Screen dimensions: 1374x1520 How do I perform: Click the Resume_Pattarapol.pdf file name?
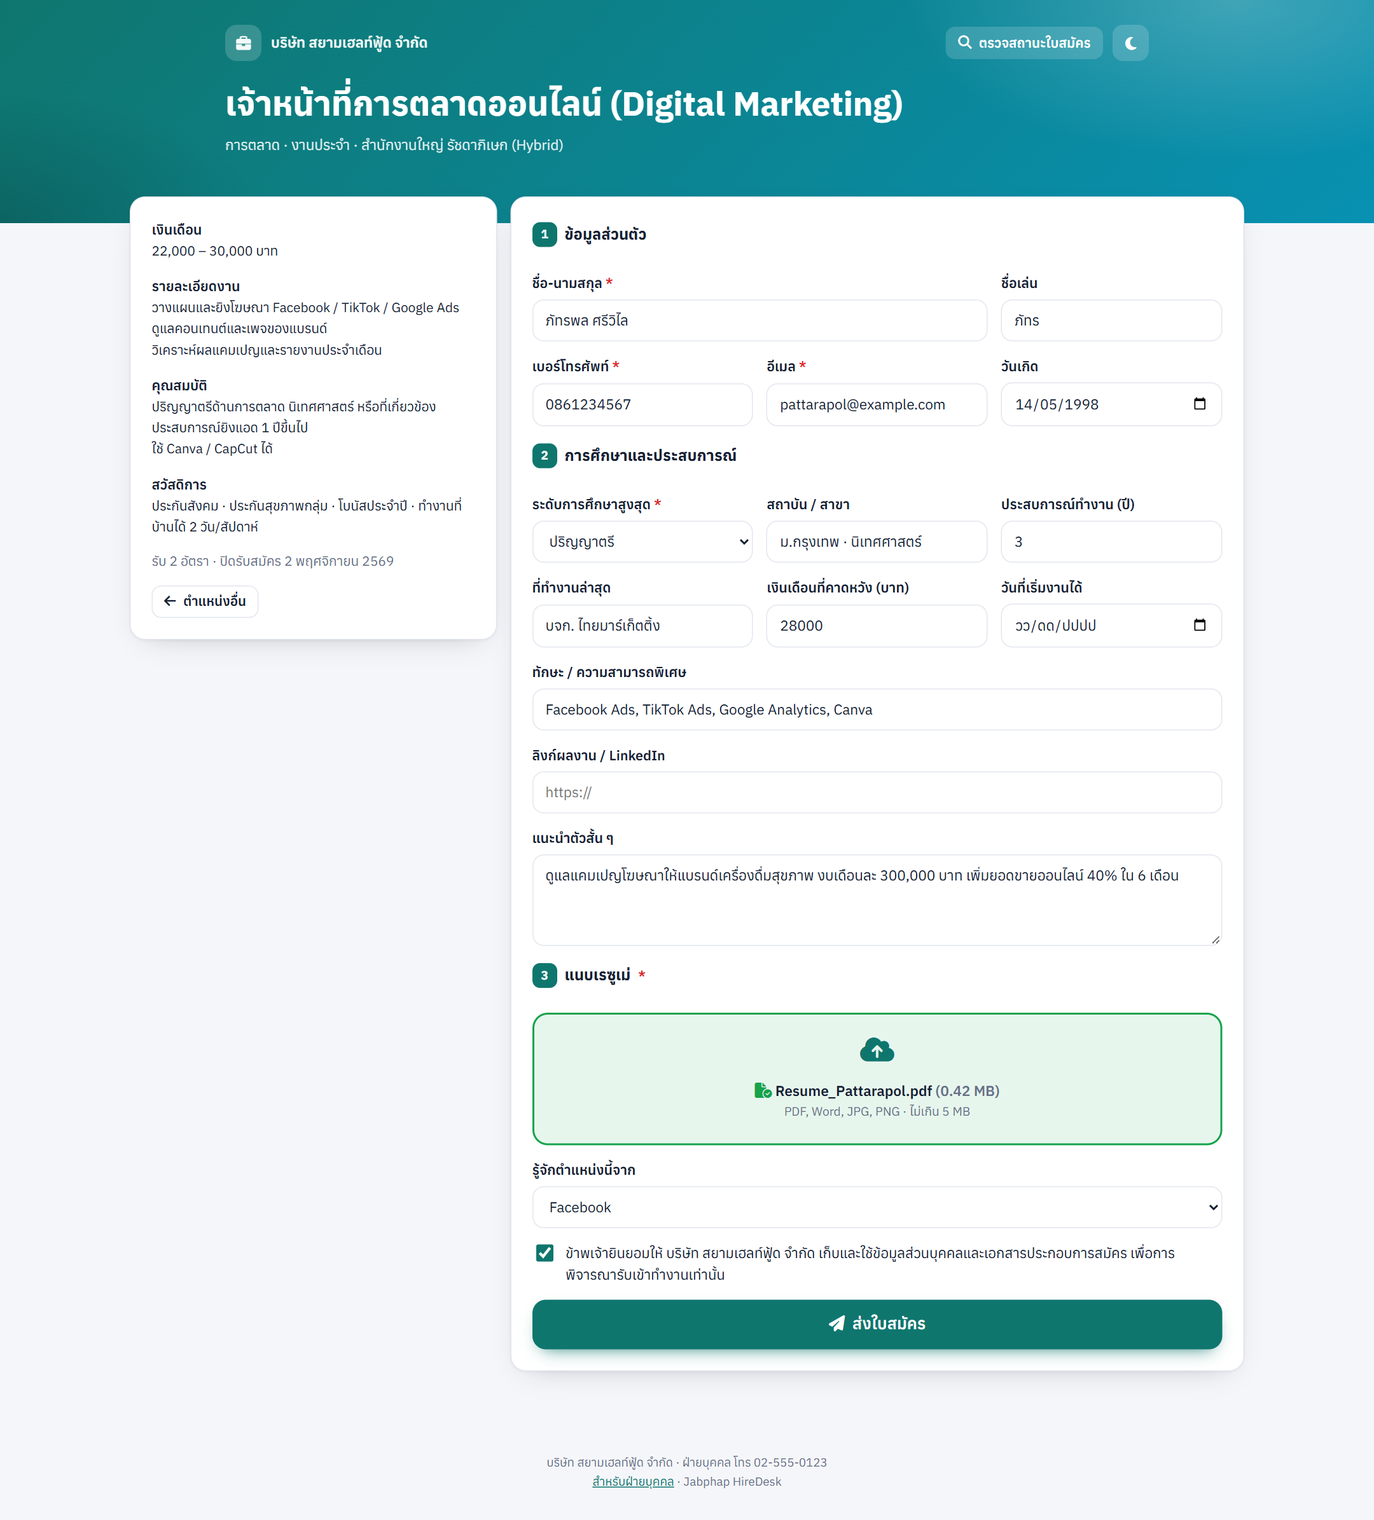tap(854, 1091)
